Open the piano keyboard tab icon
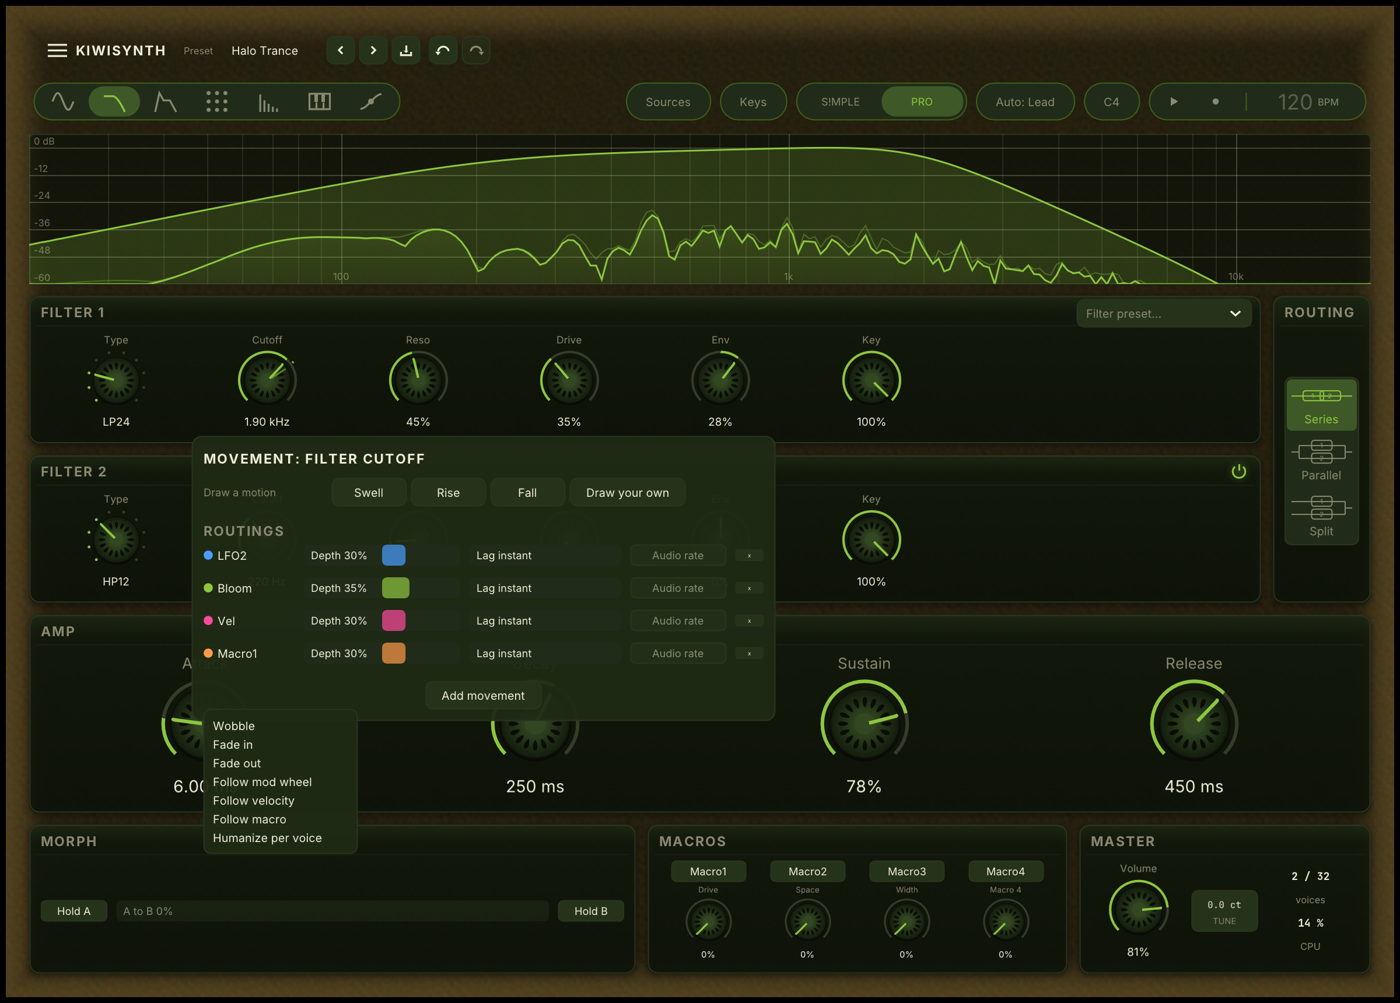1400x1003 pixels. 319,102
